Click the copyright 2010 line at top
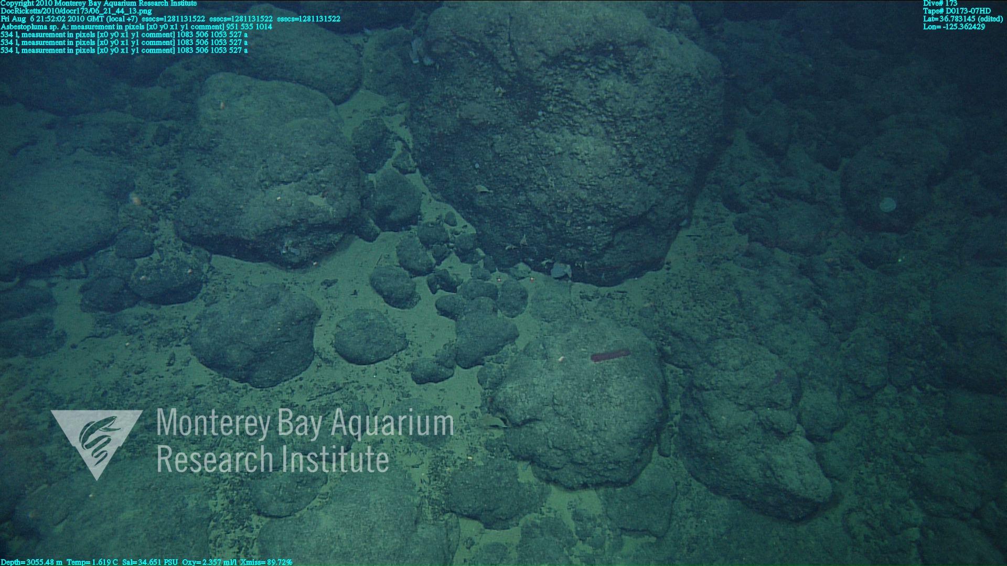 click(x=99, y=3)
